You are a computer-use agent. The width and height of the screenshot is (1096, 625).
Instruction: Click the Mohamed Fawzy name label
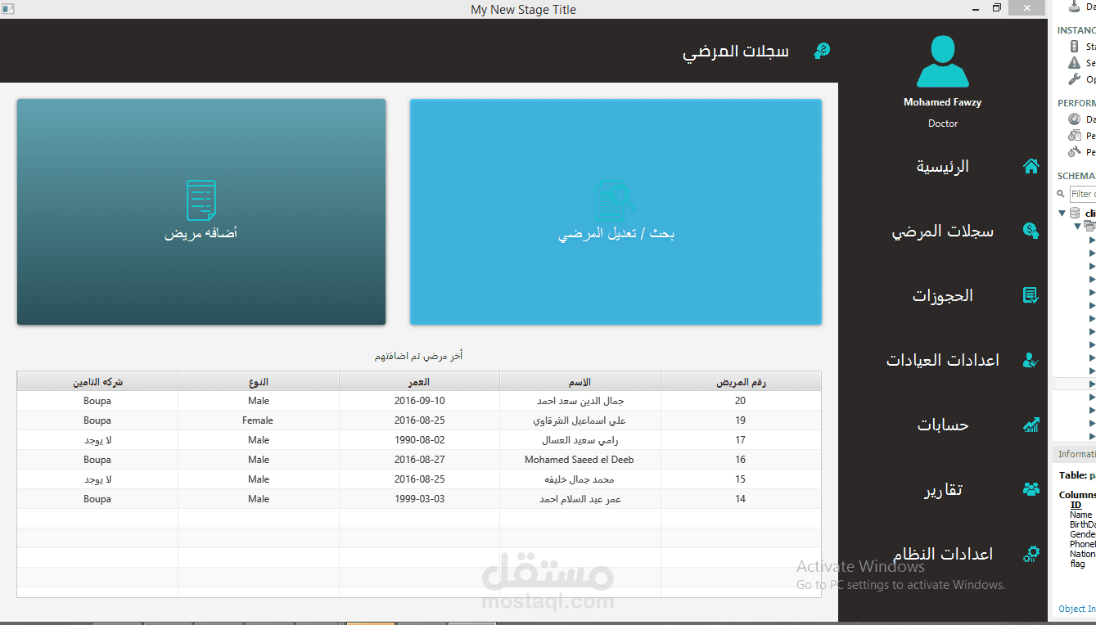(x=943, y=102)
